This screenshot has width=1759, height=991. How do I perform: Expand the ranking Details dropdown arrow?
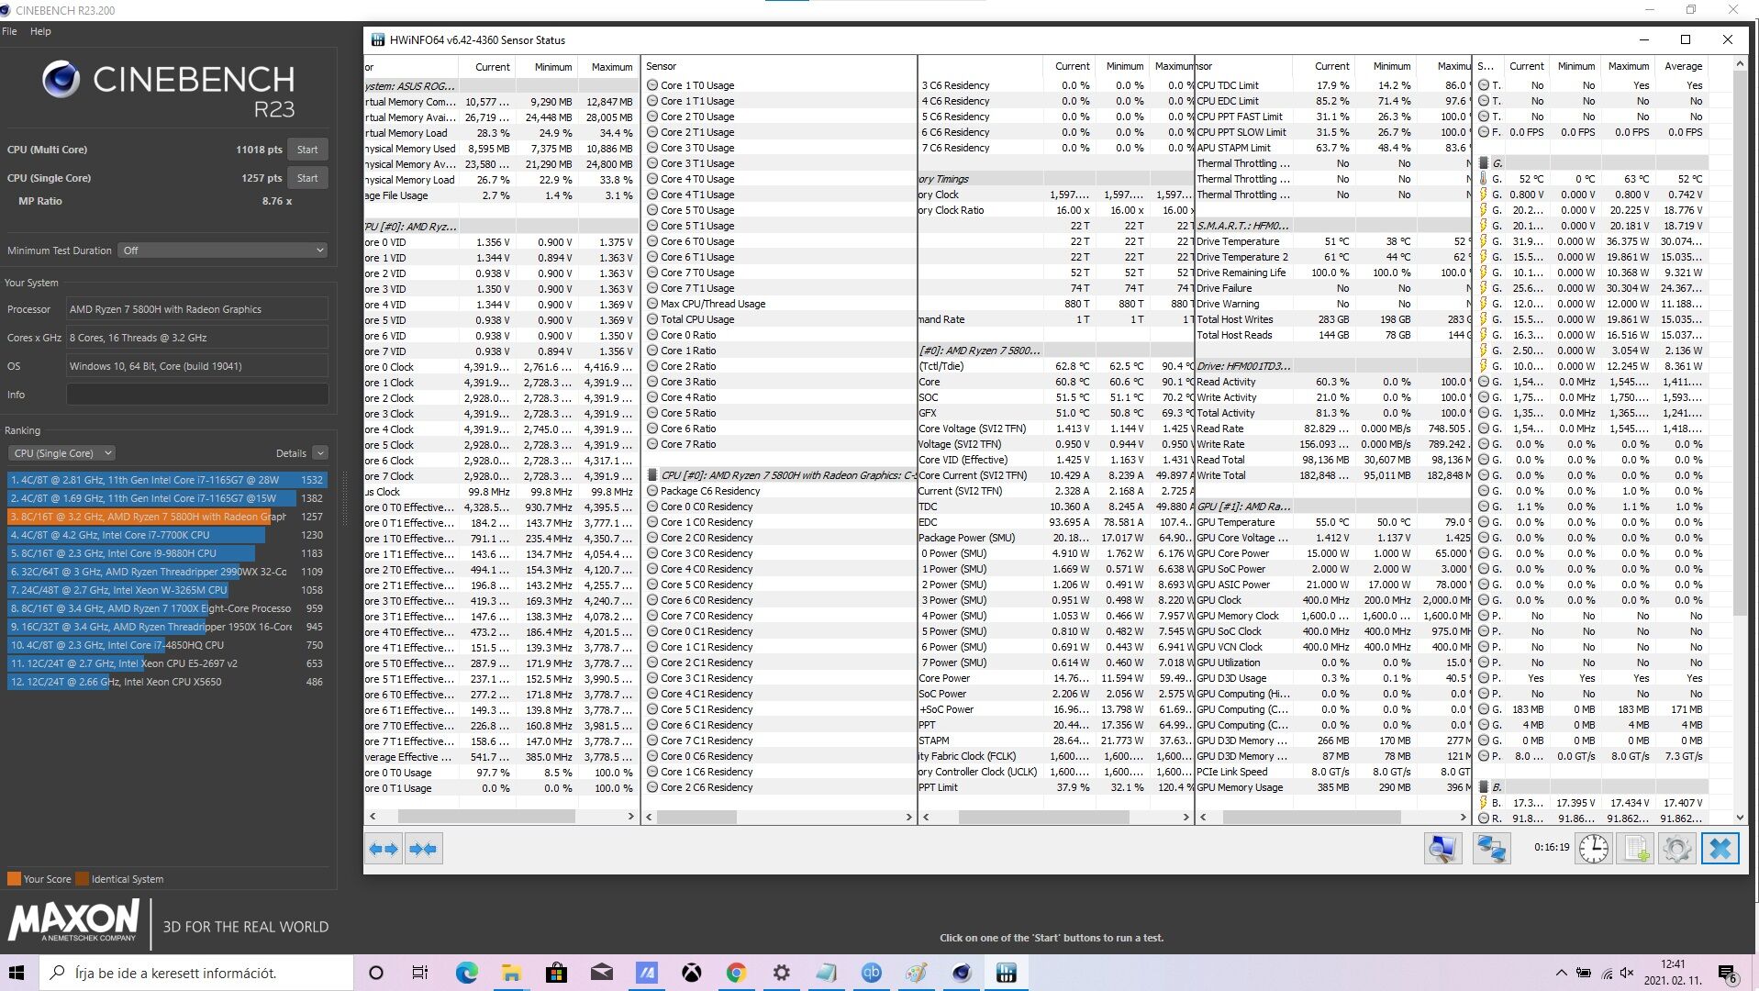[320, 453]
